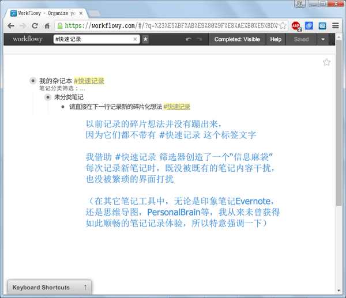Click the green HTTPS lock icon
The width and height of the screenshot is (346, 298).
60,26
